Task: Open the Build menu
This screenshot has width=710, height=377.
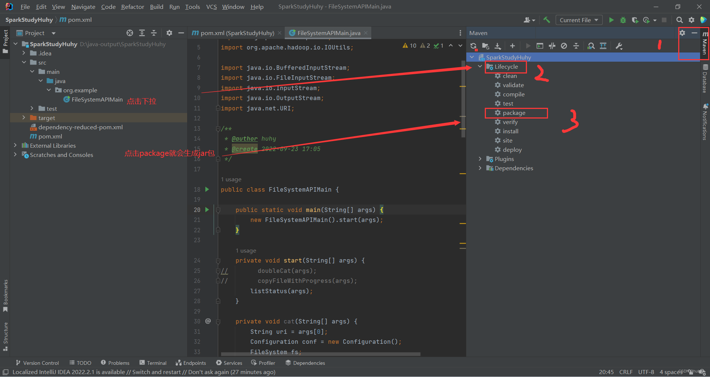Action: (x=156, y=7)
